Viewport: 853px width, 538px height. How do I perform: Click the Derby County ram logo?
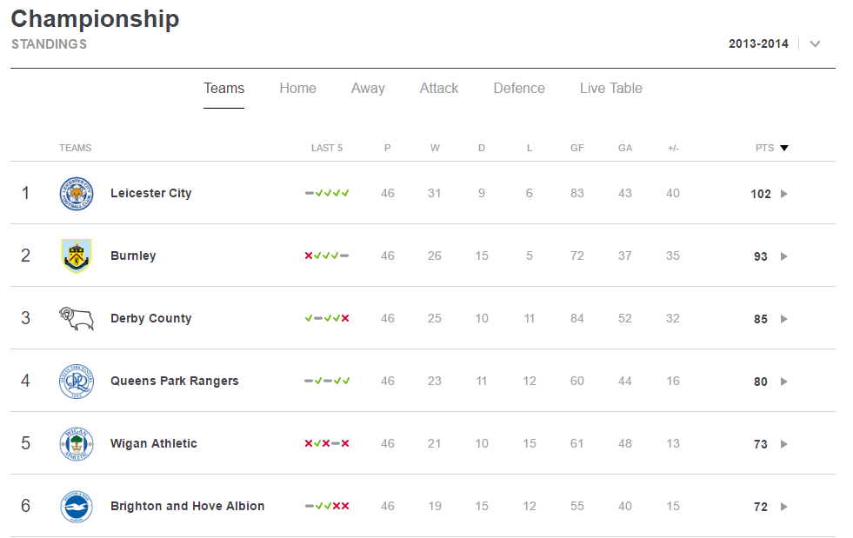[77, 318]
